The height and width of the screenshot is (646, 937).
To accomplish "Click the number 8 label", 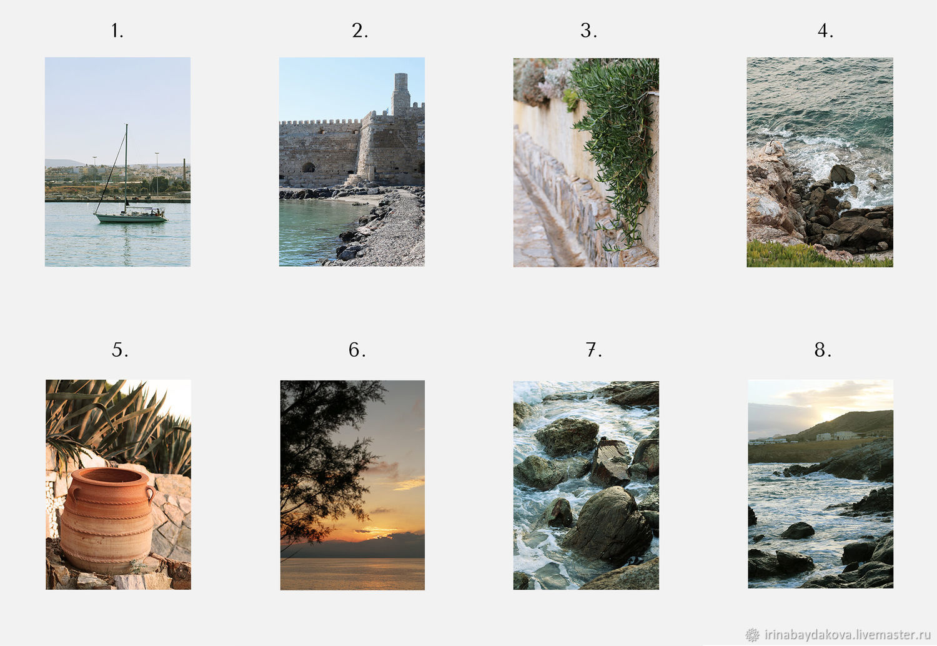I will click(x=823, y=350).
